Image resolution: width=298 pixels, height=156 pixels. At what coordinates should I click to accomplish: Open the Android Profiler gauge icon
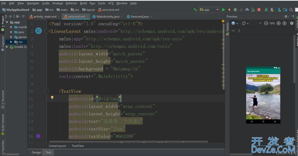tap(247, 10)
